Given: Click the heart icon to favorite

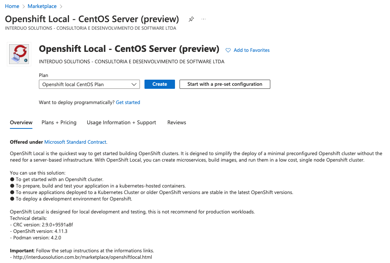Looking at the screenshot, I should (x=228, y=50).
